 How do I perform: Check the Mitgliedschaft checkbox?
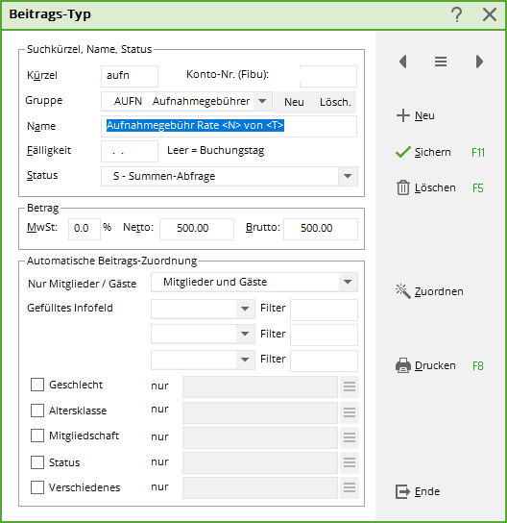tap(37, 436)
